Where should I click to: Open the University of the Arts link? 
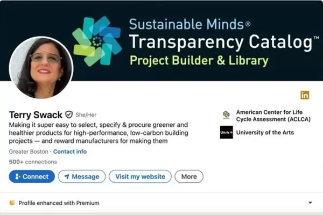click(x=265, y=132)
